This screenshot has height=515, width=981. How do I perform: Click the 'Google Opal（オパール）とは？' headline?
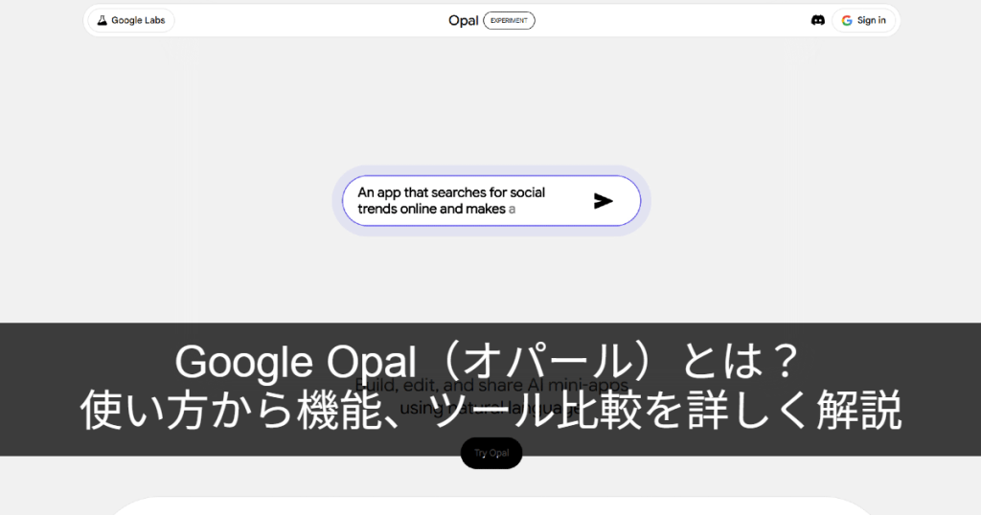coord(490,364)
